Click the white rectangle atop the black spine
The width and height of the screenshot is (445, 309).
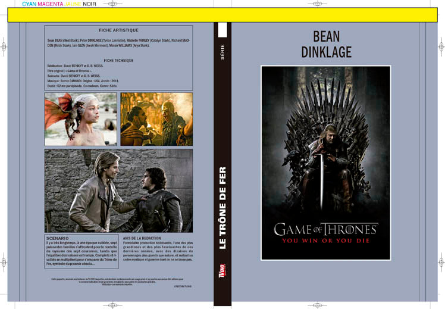[223, 30]
